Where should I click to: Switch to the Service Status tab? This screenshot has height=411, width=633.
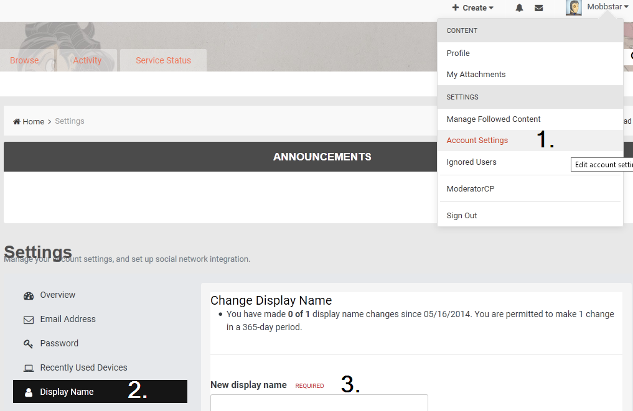pos(163,60)
